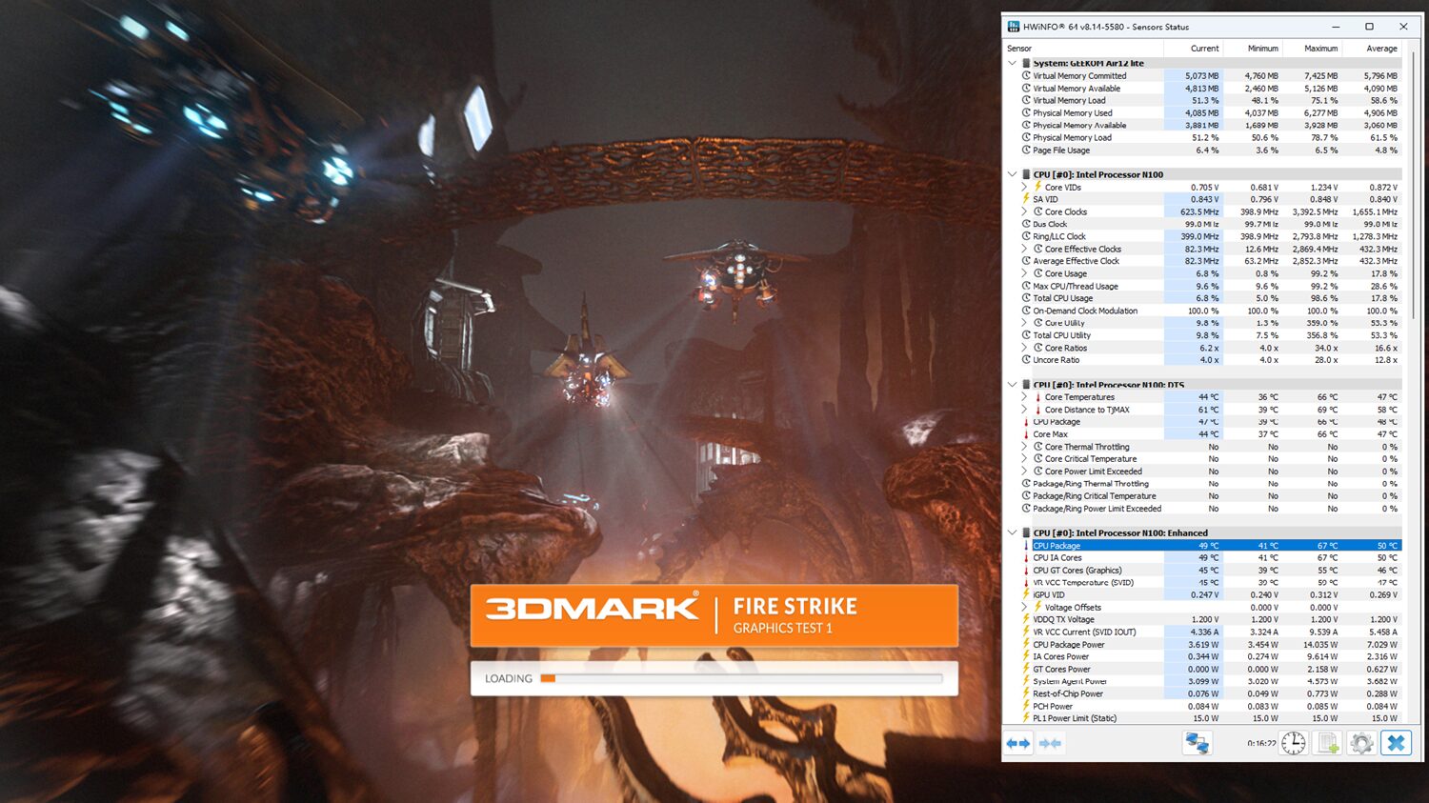The width and height of the screenshot is (1429, 803).
Task: Collapse the Intel Processor N100: DTS group
Action: click(x=1012, y=385)
